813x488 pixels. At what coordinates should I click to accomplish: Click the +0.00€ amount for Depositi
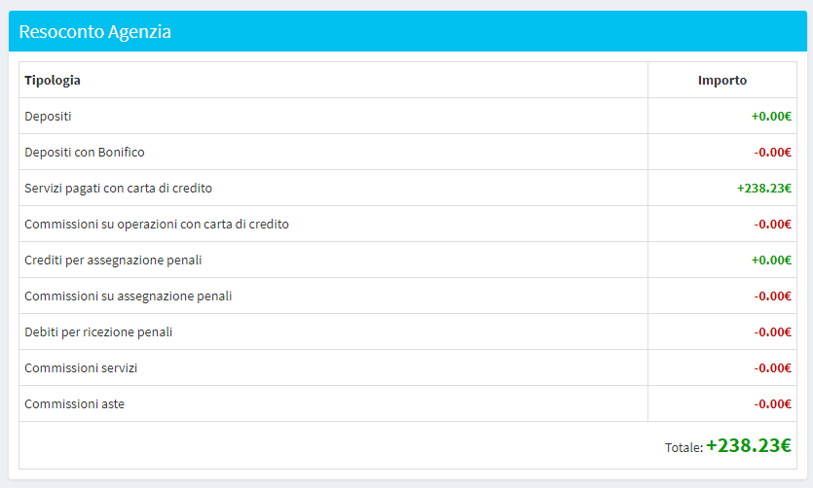(x=771, y=116)
